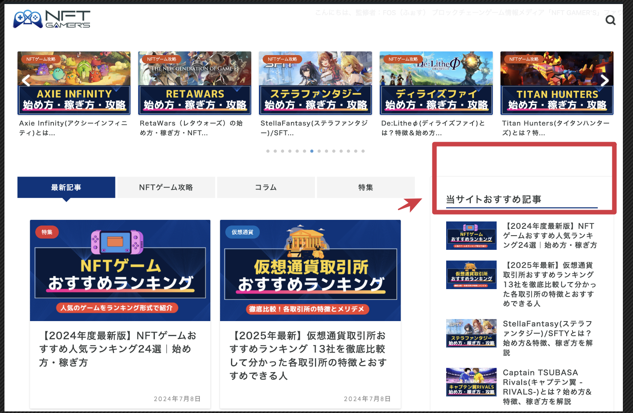Click the red 特集 category badge

47,232
